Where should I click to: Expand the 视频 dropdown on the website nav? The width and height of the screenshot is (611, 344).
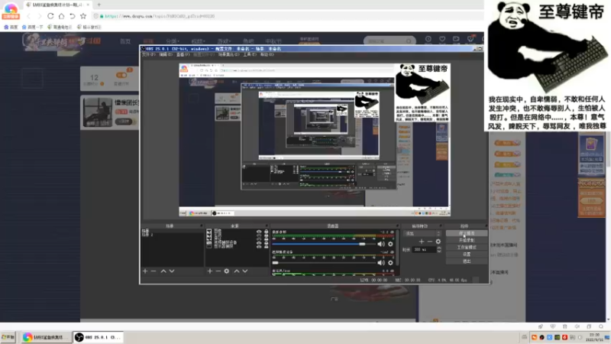click(x=198, y=41)
